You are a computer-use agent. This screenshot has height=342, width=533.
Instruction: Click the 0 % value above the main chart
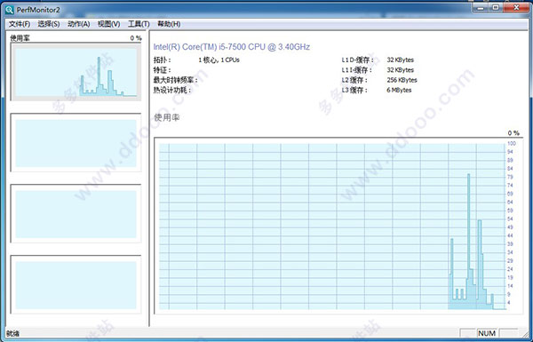tap(513, 133)
